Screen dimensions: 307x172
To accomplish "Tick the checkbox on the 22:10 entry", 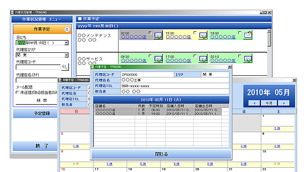I will tap(240, 56).
